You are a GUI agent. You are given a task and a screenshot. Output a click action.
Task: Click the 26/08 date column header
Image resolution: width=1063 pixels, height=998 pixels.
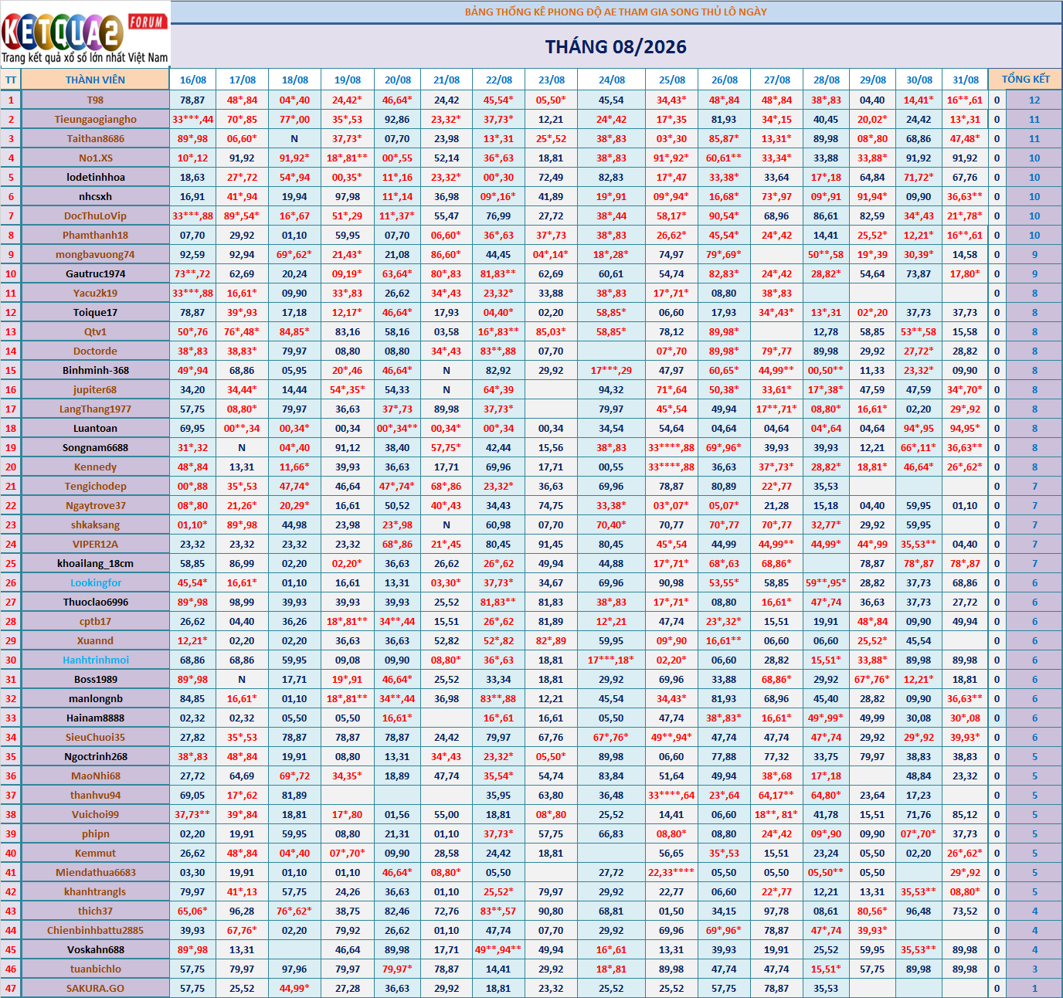coord(724,80)
